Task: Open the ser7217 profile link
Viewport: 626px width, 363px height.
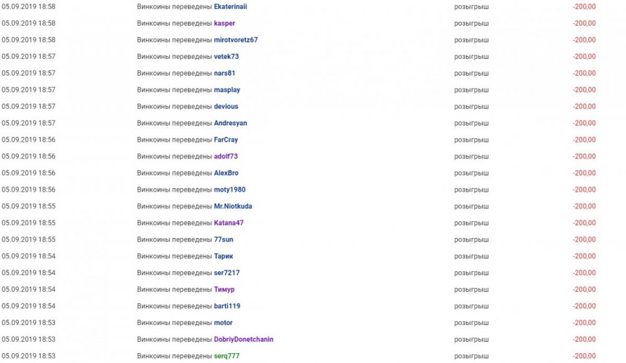Action: point(227,273)
